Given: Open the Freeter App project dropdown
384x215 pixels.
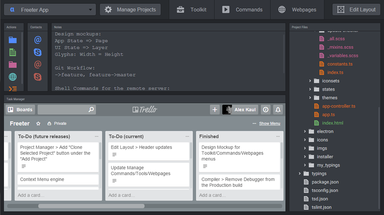Looking at the screenshot, I should click(x=50, y=10).
